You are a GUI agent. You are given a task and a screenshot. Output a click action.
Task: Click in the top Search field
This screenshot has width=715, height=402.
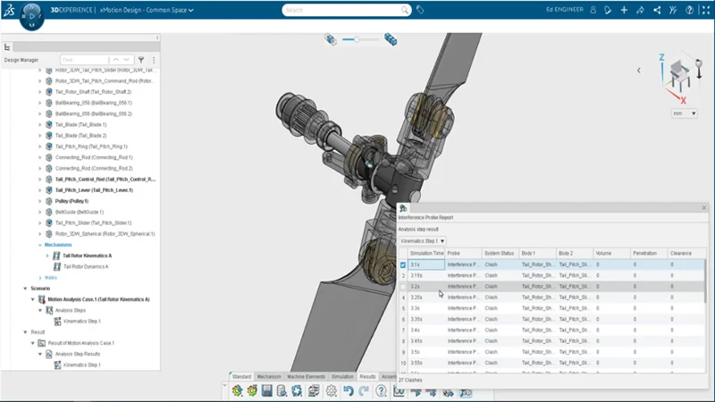[x=344, y=10]
